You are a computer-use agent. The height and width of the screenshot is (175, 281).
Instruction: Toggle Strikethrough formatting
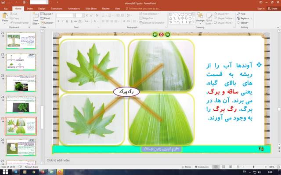pyautogui.click(x=76, y=21)
